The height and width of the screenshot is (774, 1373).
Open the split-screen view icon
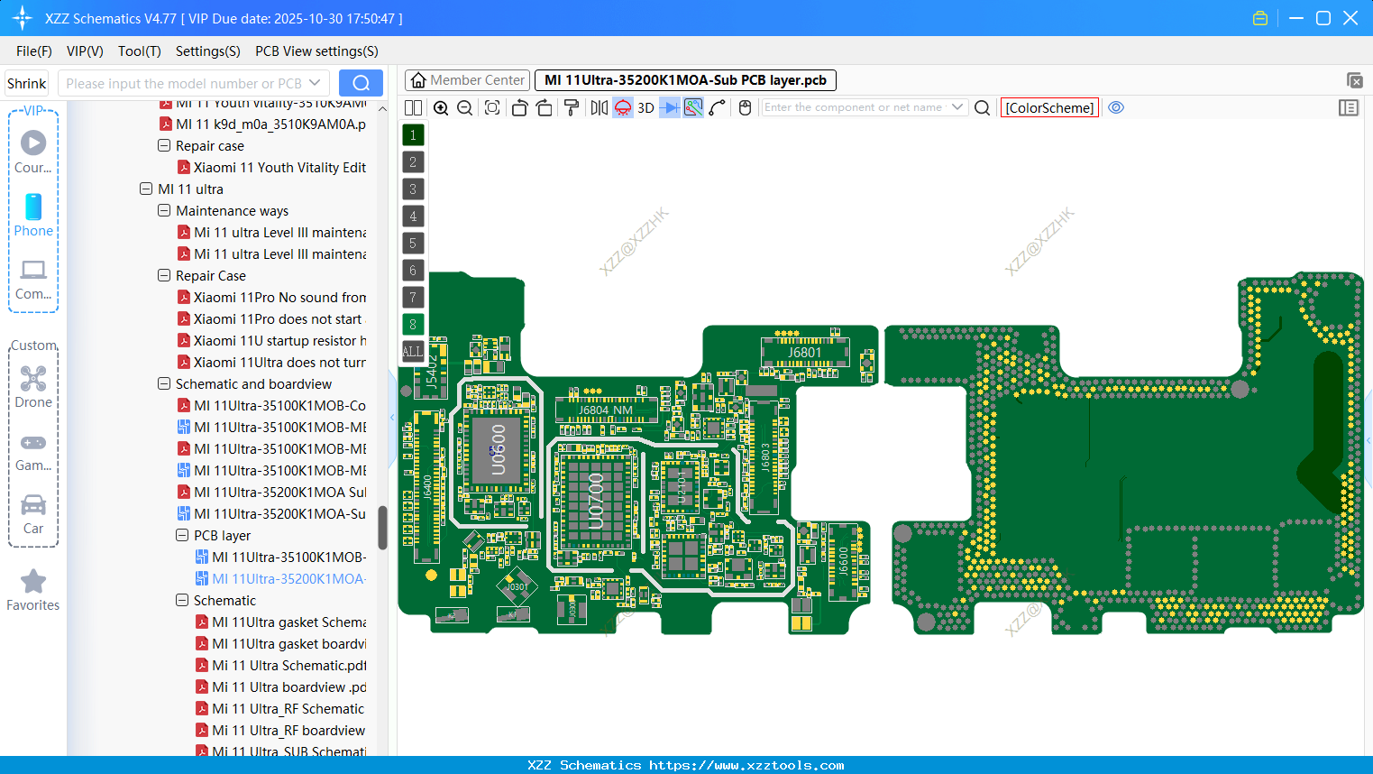[x=413, y=107]
